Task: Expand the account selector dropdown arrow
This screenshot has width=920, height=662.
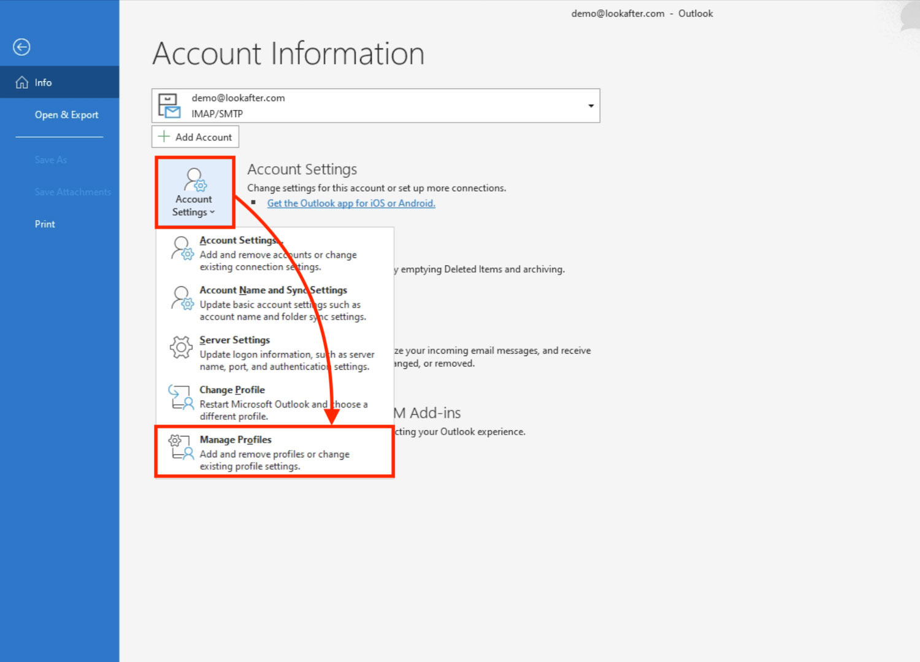Action: click(591, 106)
